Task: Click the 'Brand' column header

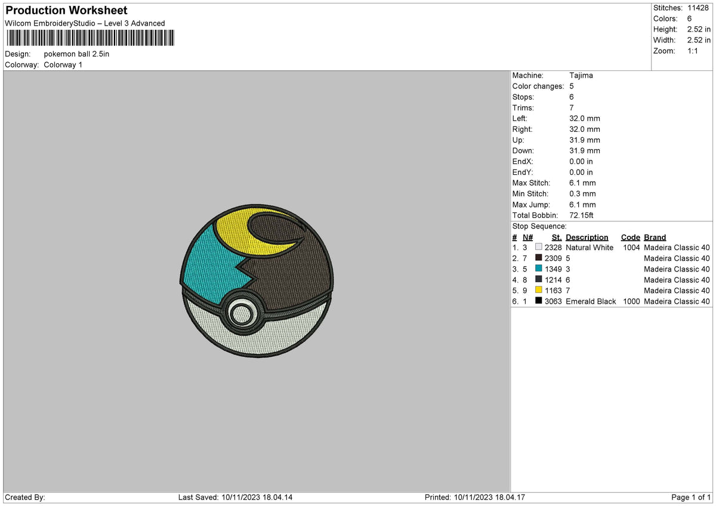Action: tap(655, 237)
